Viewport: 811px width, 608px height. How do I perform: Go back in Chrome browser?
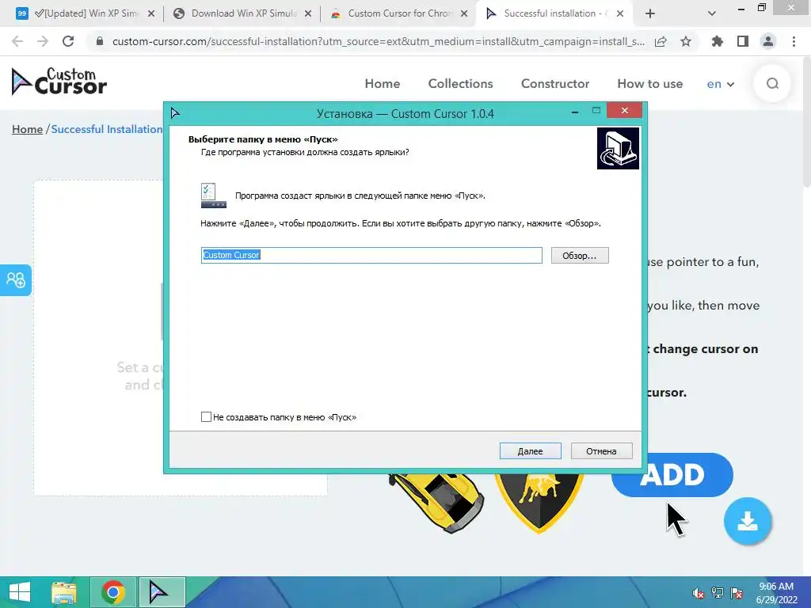pos(17,41)
